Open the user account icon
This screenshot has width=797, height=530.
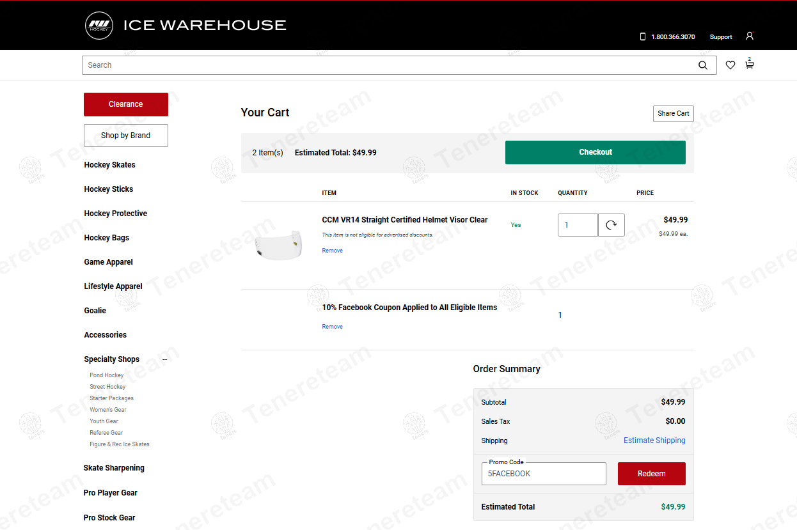[x=749, y=36]
